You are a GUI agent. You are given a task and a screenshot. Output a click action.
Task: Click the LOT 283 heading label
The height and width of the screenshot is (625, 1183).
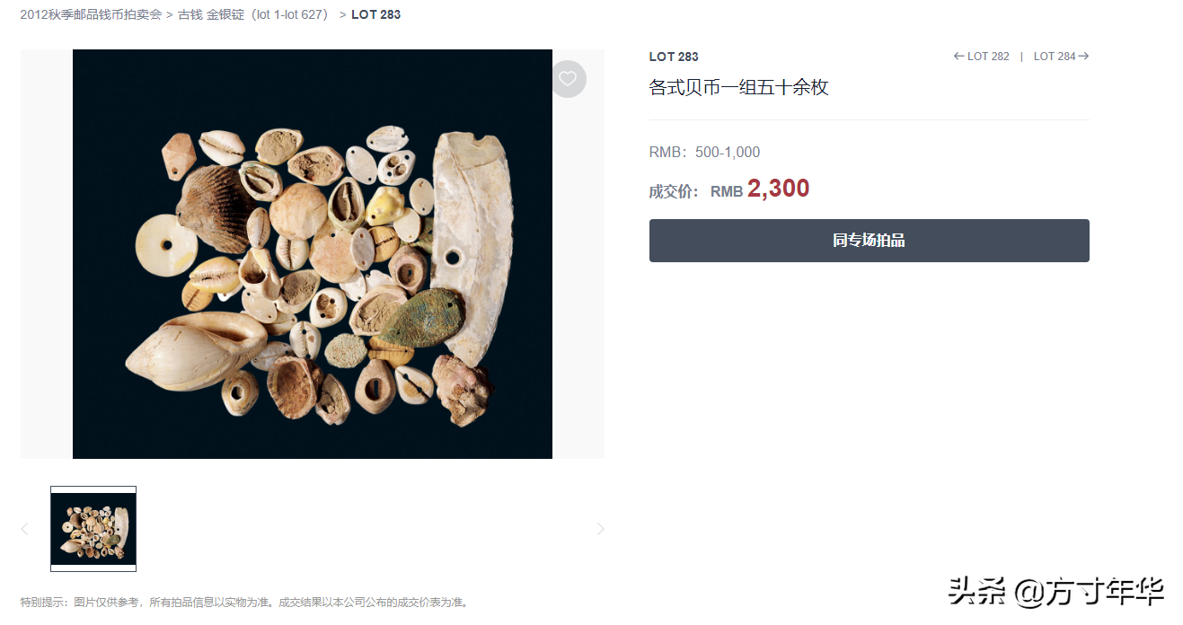tap(674, 57)
